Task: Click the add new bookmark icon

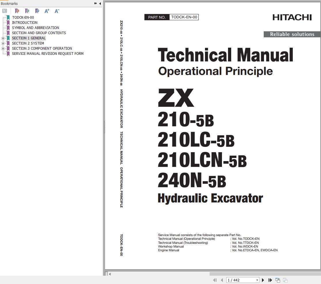Action: [x=27, y=11]
